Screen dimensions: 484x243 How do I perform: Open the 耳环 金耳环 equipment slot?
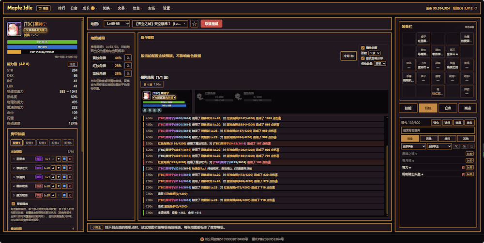click(x=452, y=52)
